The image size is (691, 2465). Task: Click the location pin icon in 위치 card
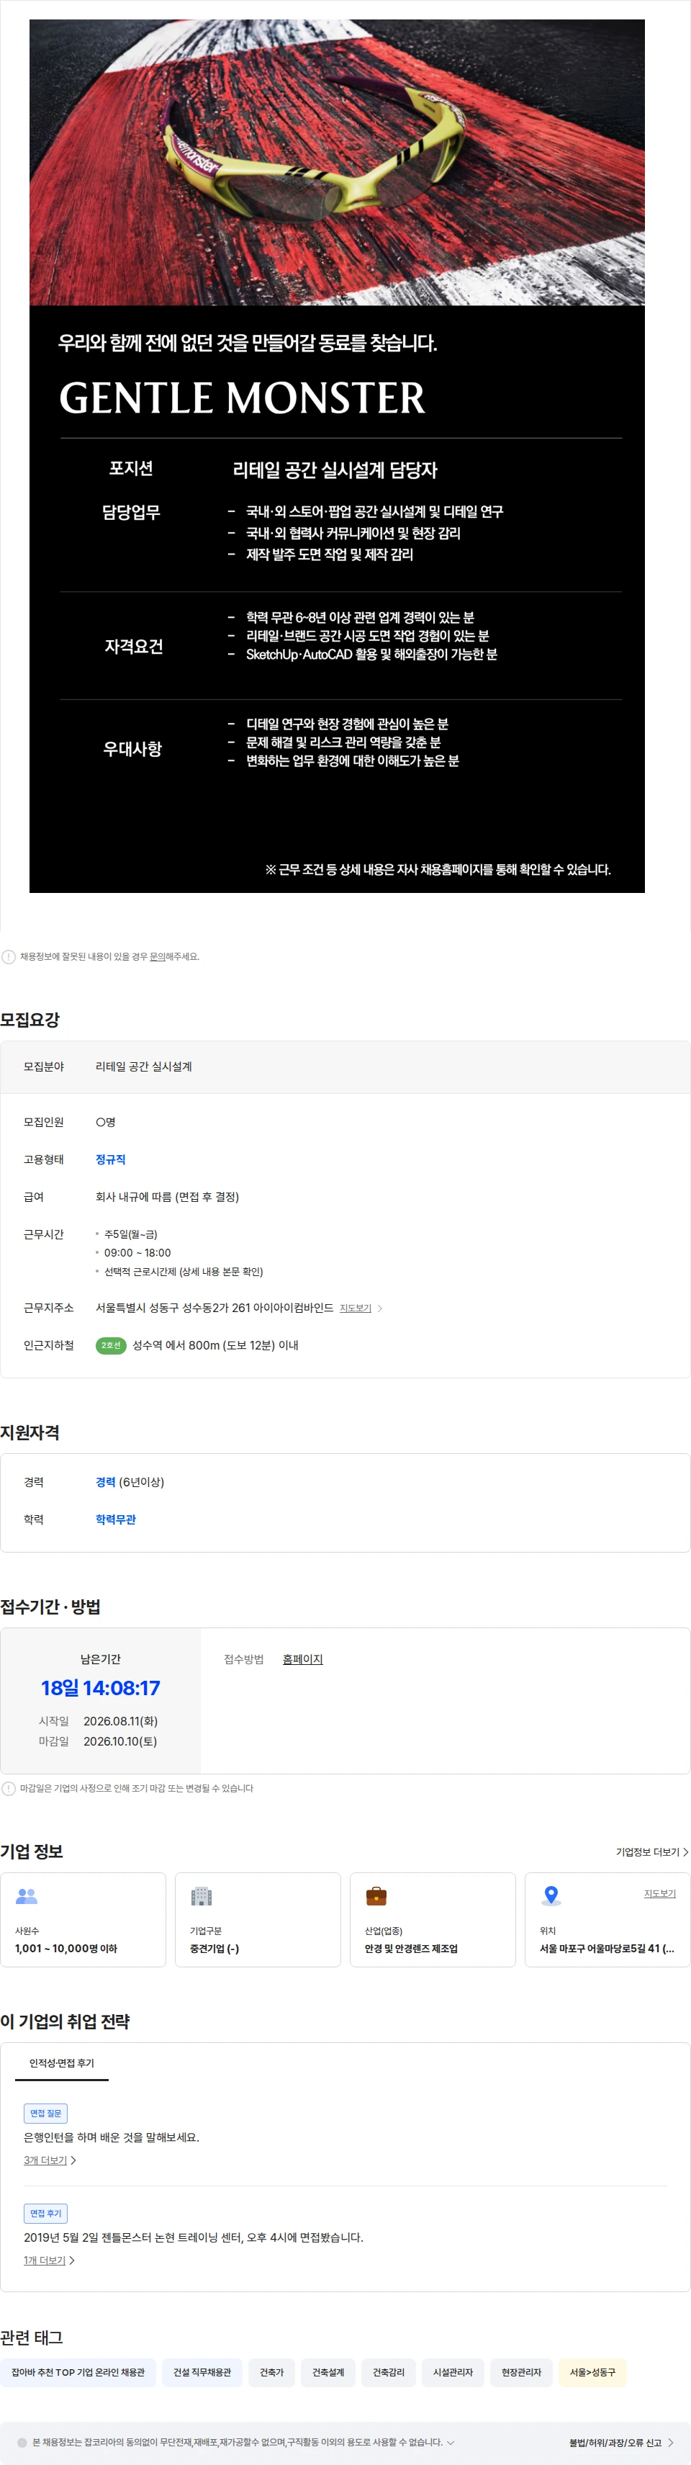[x=551, y=1895]
